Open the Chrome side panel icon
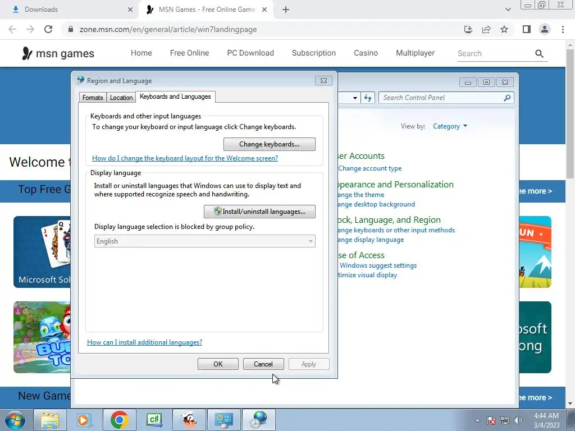The height and width of the screenshot is (431, 575). point(527,29)
